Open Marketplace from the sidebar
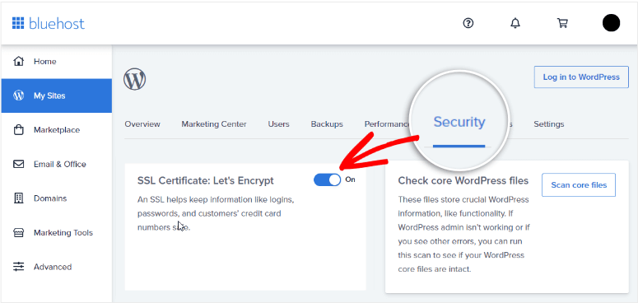 (x=57, y=130)
